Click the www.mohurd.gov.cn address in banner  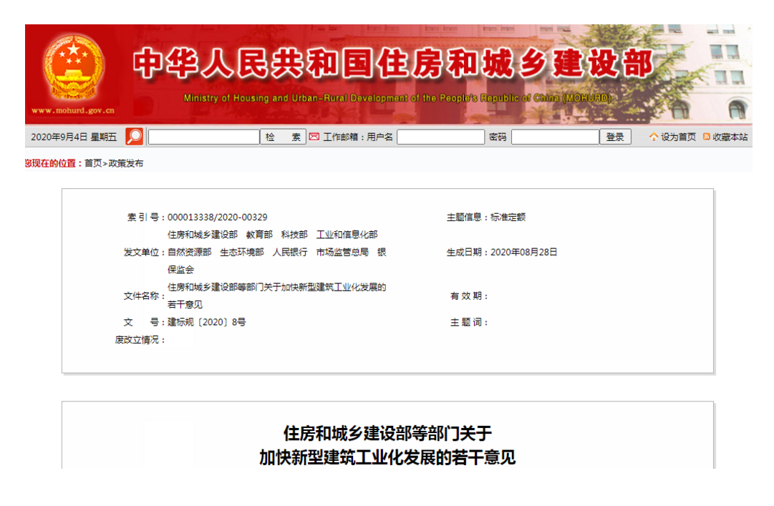point(72,110)
